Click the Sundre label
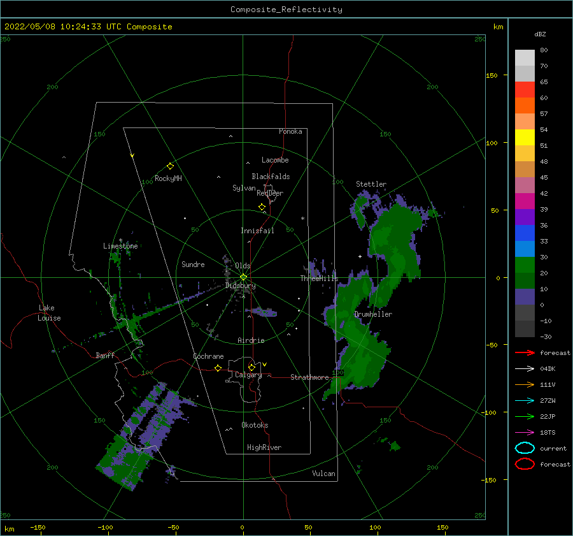 (x=193, y=264)
